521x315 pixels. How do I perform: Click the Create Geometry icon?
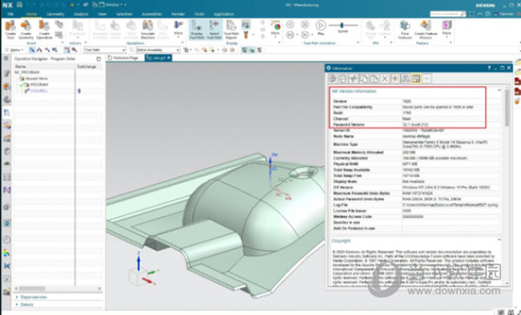coord(26,30)
